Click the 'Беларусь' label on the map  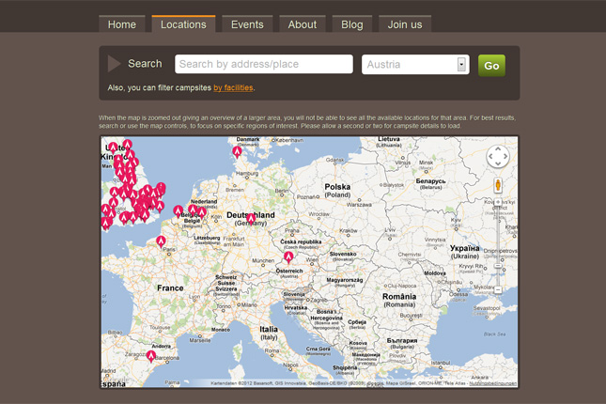pyautogui.click(x=430, y=181)
